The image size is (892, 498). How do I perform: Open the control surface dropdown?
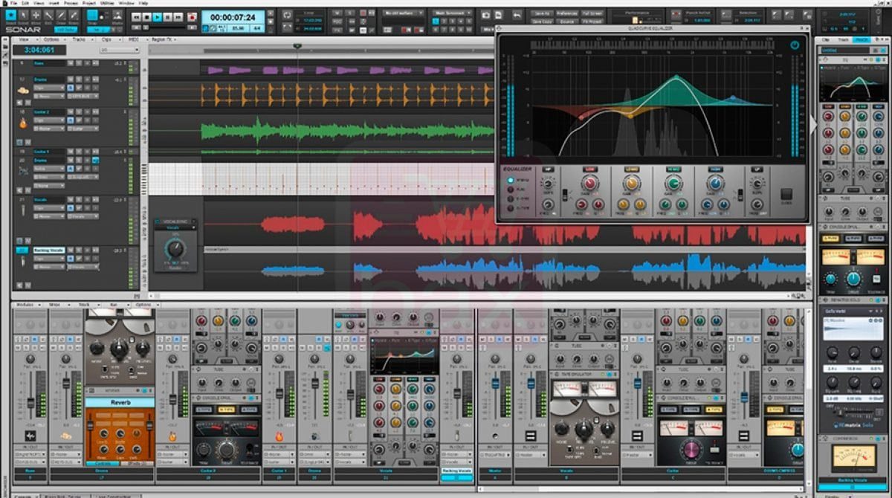point(403,13)
